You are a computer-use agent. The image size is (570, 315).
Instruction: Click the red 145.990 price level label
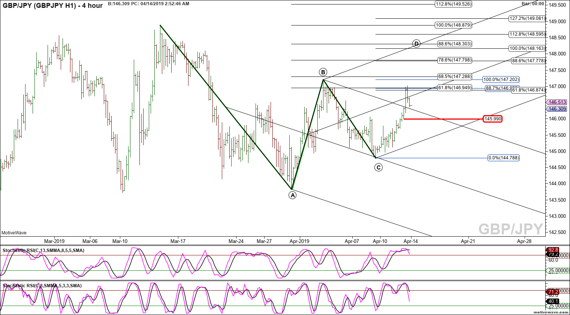(492, 119)
